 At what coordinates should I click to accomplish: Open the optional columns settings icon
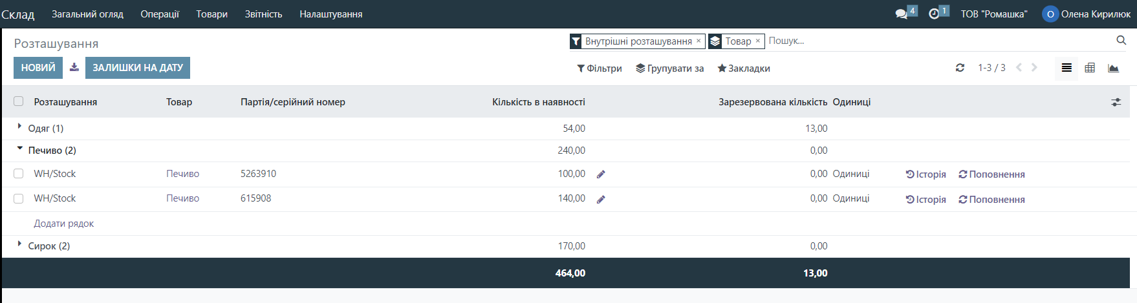coord(1116,102)
